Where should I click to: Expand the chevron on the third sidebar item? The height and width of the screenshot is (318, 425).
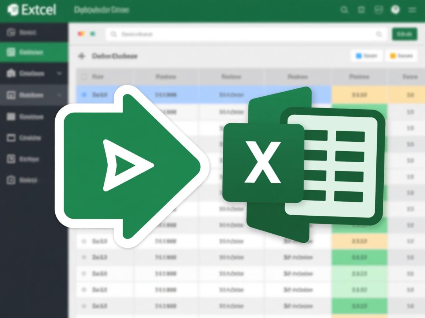tap(60, 74)
